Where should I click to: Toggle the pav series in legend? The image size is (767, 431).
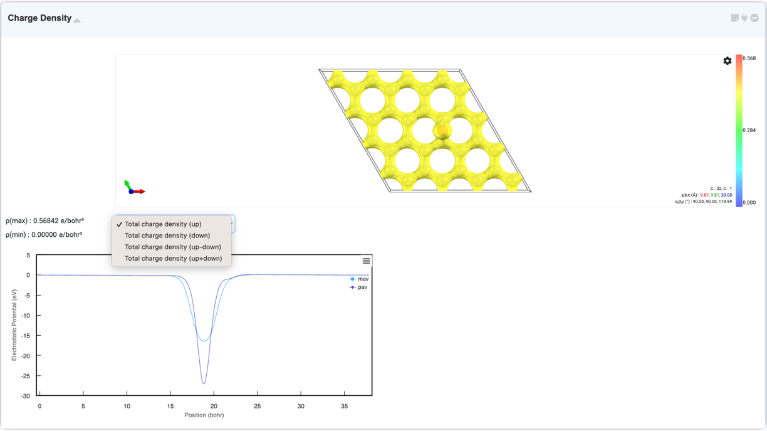tap(359, 287)
